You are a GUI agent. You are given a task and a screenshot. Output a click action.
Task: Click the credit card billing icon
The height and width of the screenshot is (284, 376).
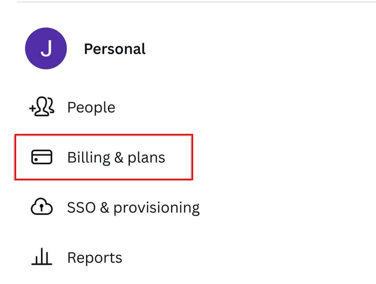[x=41, y=157]
